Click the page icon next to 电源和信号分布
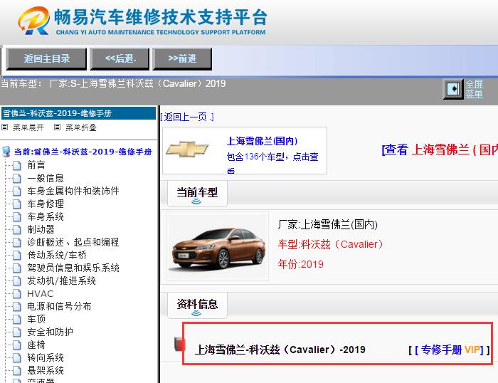The height and width of the screenshot is (383, 498). click(x=17, y=307)
